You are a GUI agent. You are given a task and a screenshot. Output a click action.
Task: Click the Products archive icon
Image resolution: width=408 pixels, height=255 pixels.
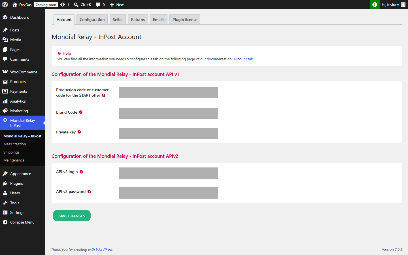tap(5, 82)
